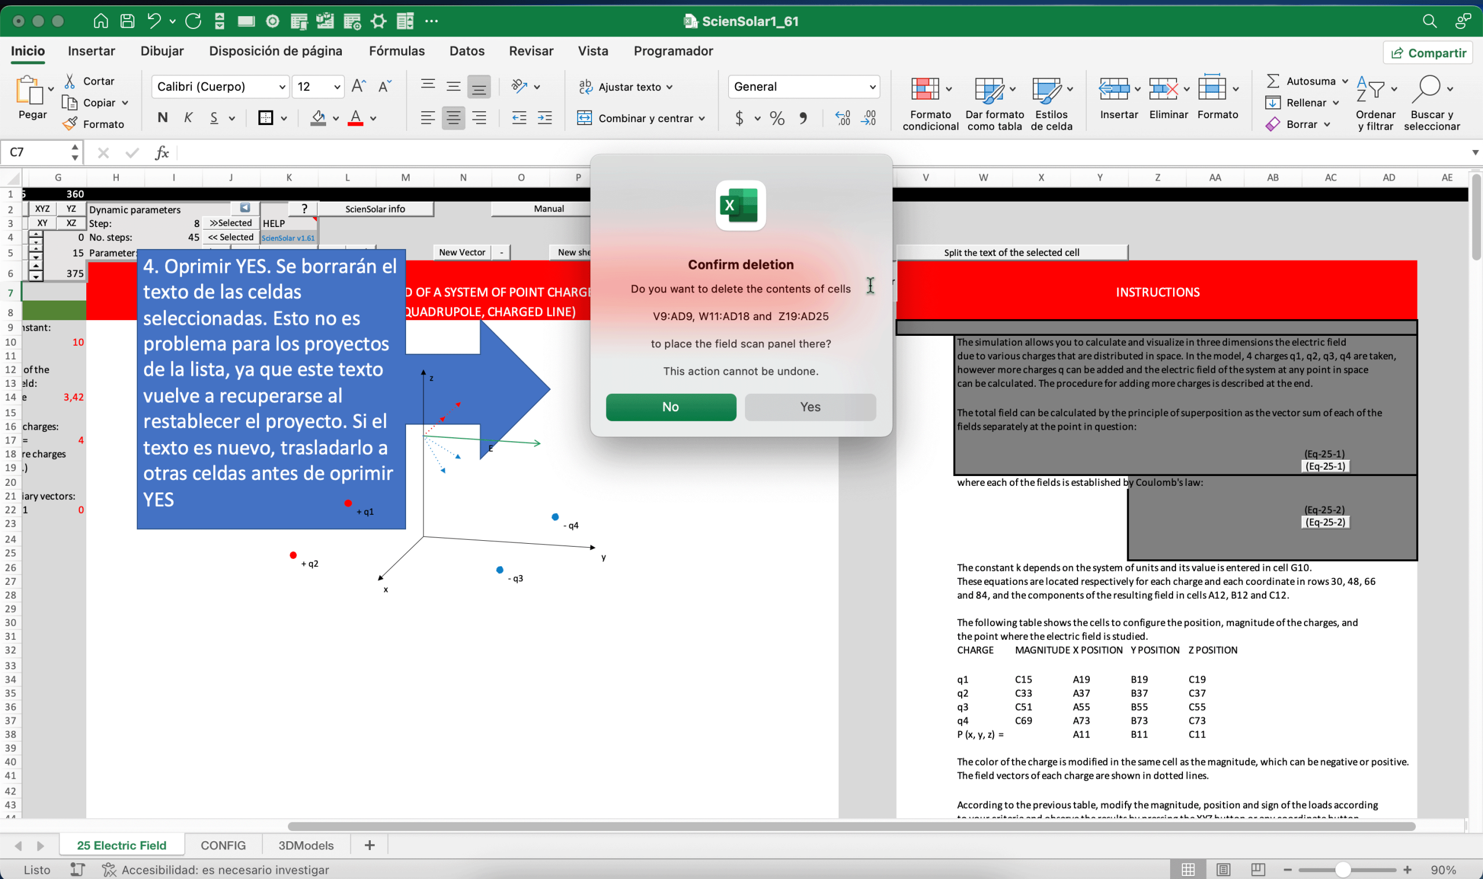
Task: Click the Format Painter brush icon
Action: 70,124
